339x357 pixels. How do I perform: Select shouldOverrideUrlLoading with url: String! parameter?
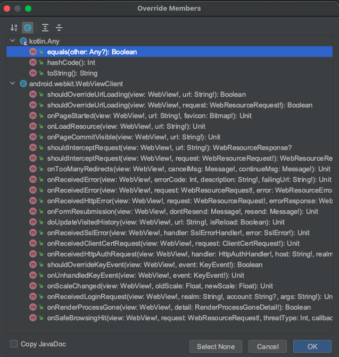[x=169, y=95]
